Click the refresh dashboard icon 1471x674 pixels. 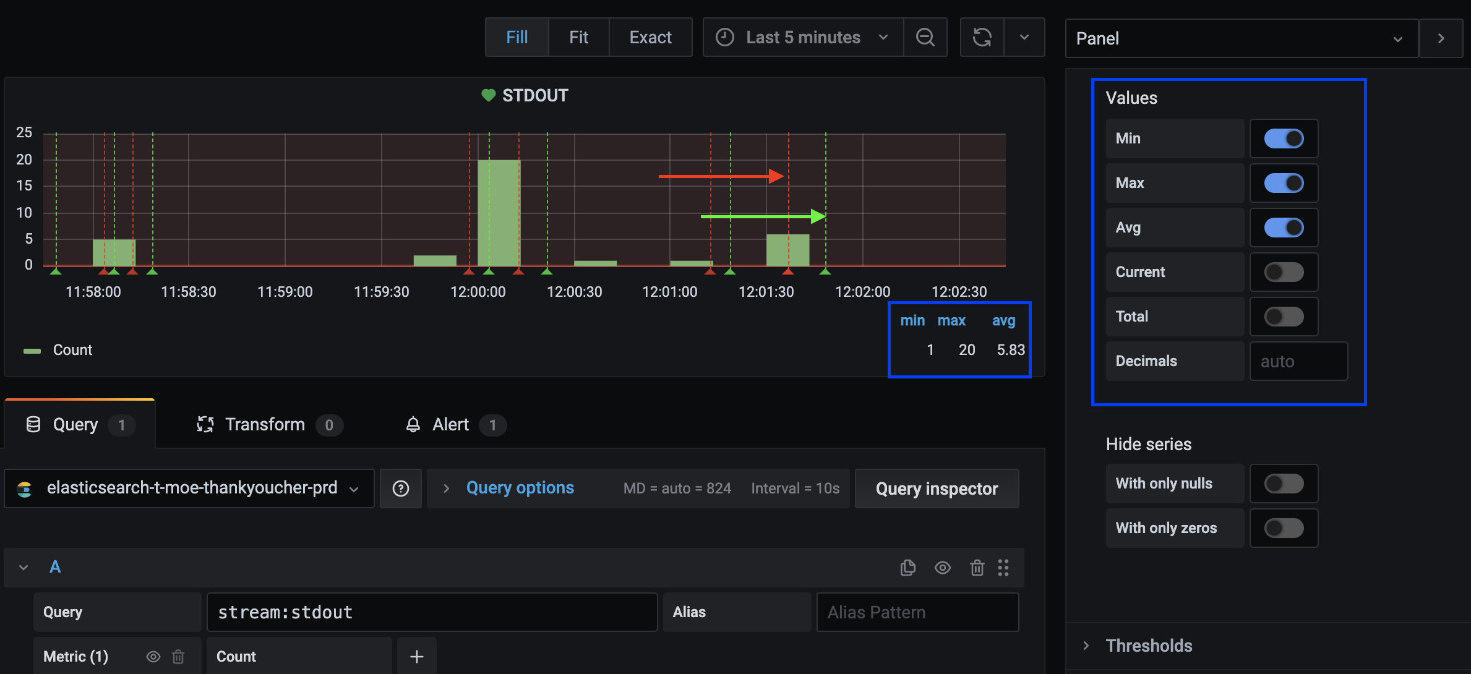click(x=982, y=38)
